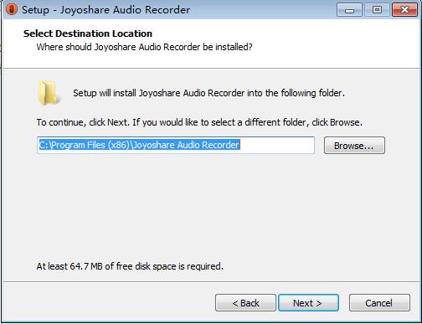Click the yellow destination folder icon
This screenshot has width=422, height=324.
pyautogui.click(x=49, y=93)
